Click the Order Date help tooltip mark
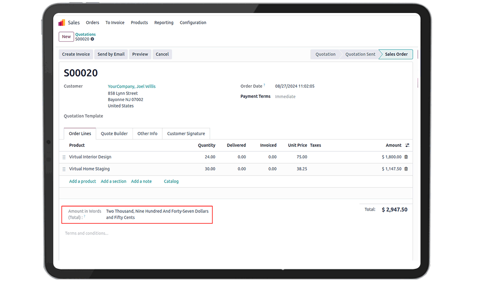 tap(264, 85)
